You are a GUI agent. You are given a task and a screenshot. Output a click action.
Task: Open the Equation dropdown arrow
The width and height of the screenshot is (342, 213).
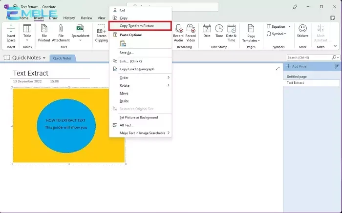tap(289, 26)
